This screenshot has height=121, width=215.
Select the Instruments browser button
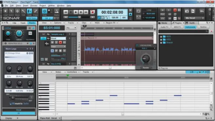point(190,27)
